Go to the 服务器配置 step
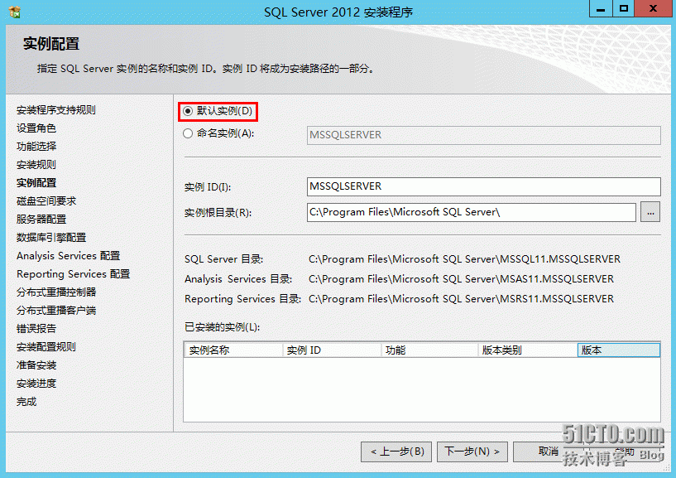This screenshot has width=676, height=478. coord(41,219)
